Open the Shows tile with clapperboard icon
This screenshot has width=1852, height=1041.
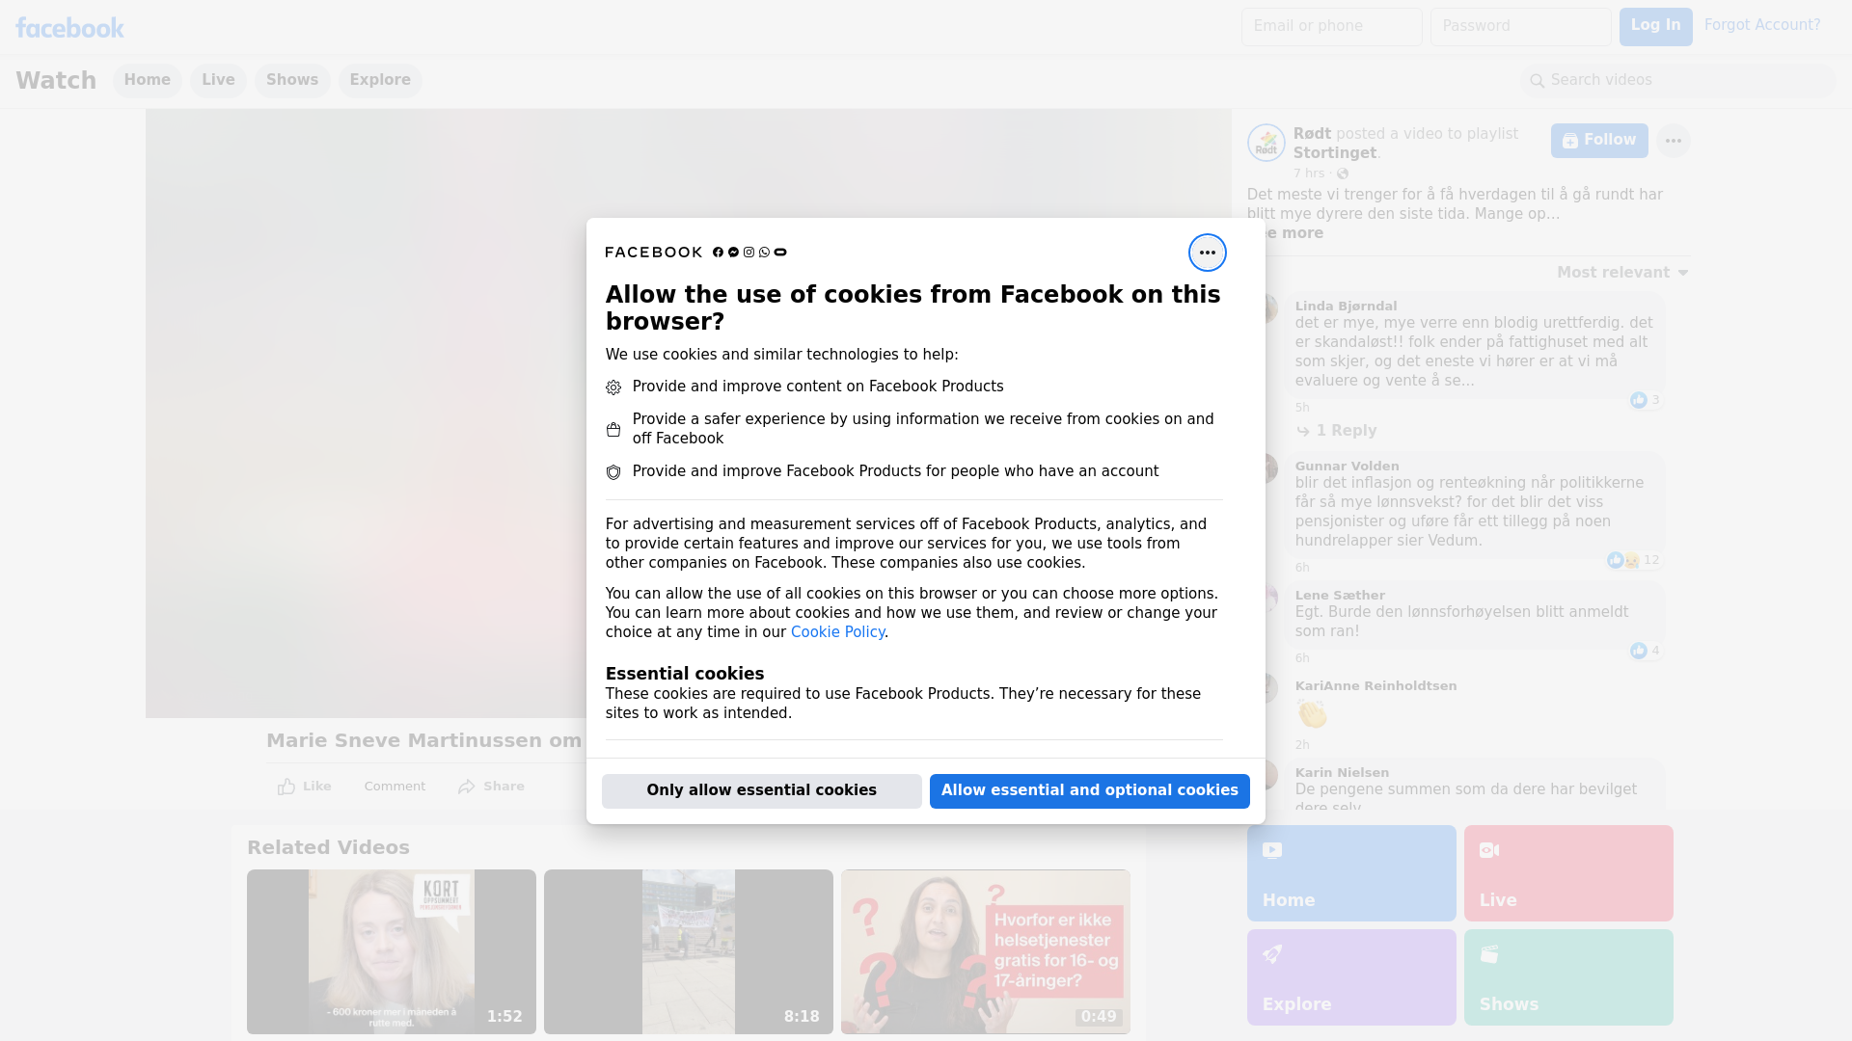[x=1567, y=976]
